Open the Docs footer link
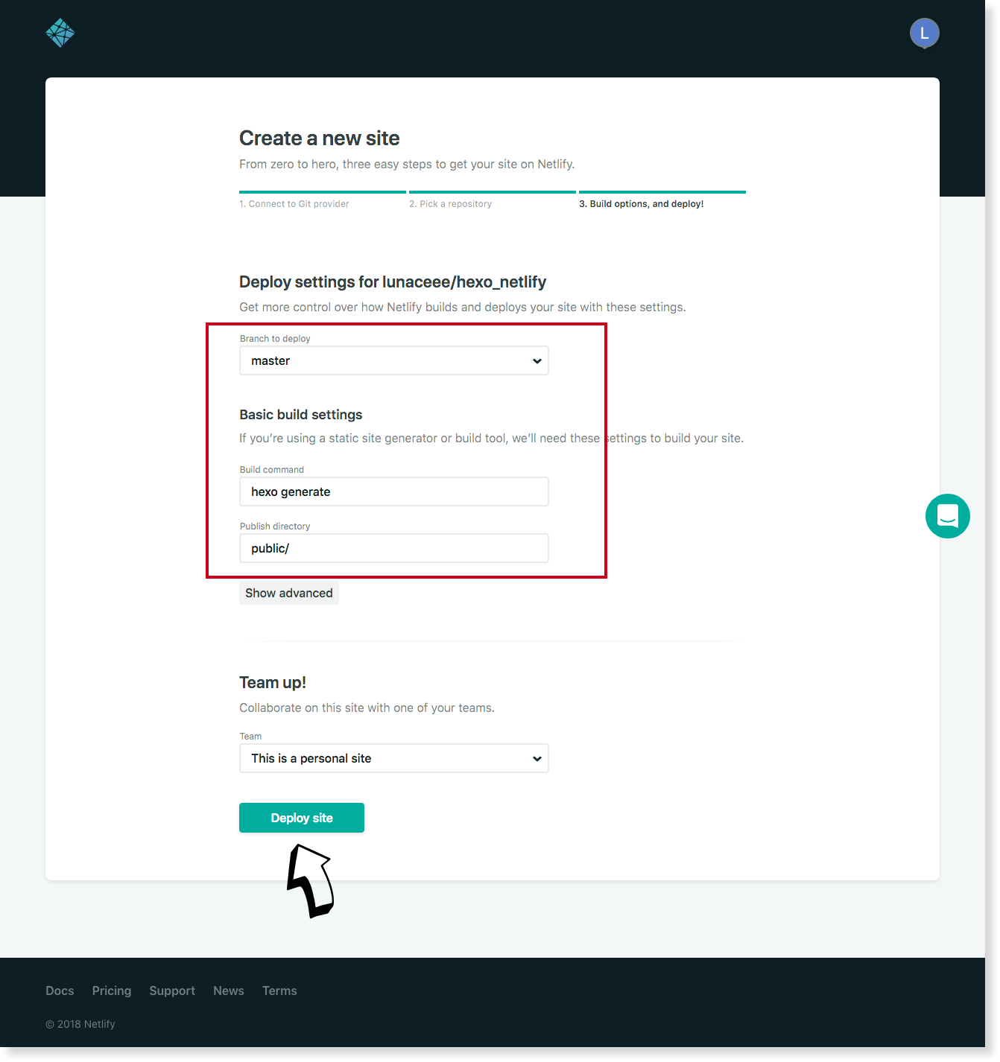 click(60, 991)
